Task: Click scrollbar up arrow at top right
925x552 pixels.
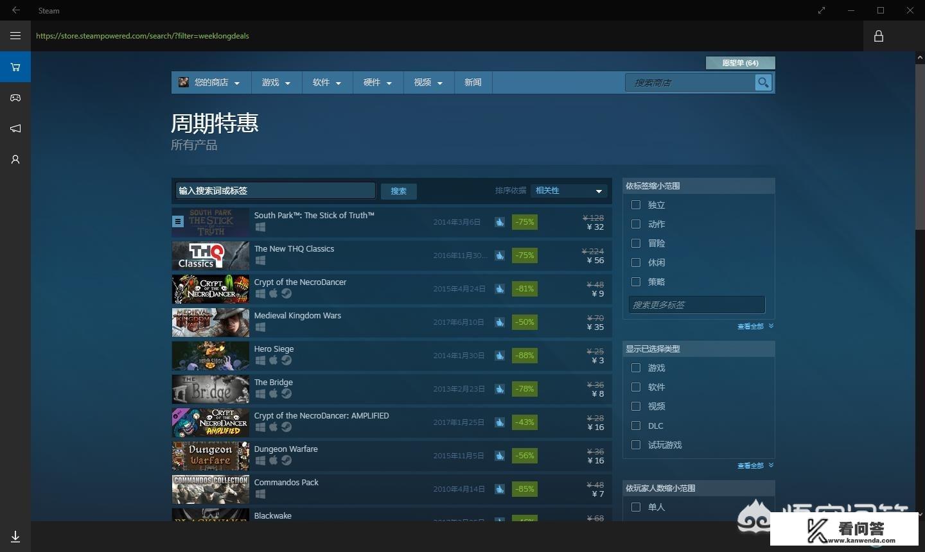Action: (x=920, y=58)
